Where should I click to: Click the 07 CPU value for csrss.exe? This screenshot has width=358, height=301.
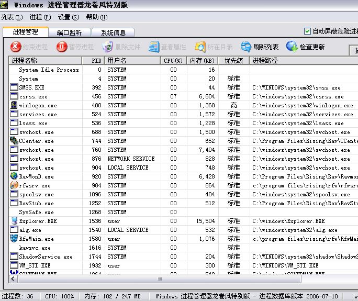click(174, 96)
